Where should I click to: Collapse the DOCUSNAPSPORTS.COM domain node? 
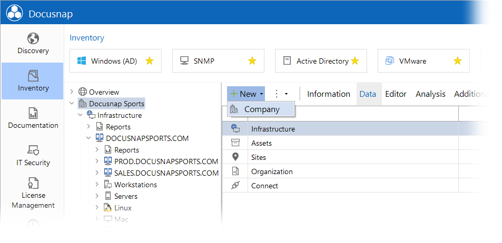tap(88, 138)
